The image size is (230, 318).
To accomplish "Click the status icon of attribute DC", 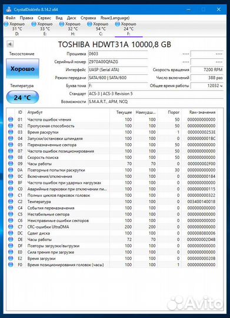I will click(11, 233).
